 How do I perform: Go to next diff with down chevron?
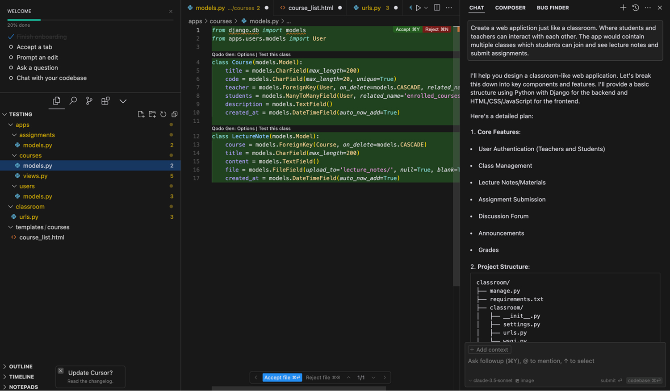[373, 378]
